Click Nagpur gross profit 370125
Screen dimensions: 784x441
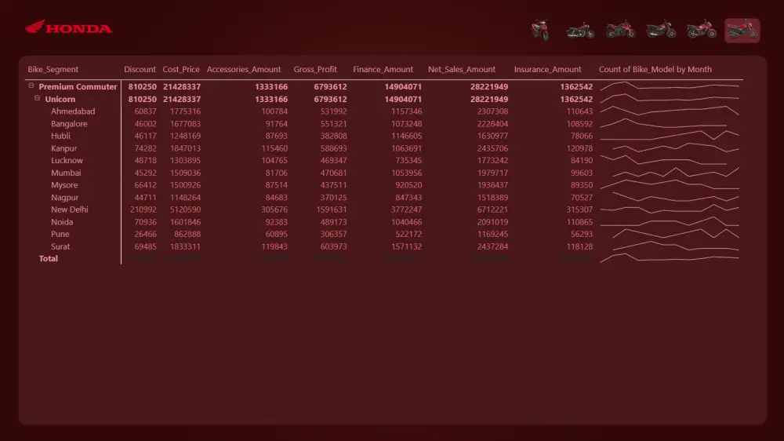click(x=333, y=197)
